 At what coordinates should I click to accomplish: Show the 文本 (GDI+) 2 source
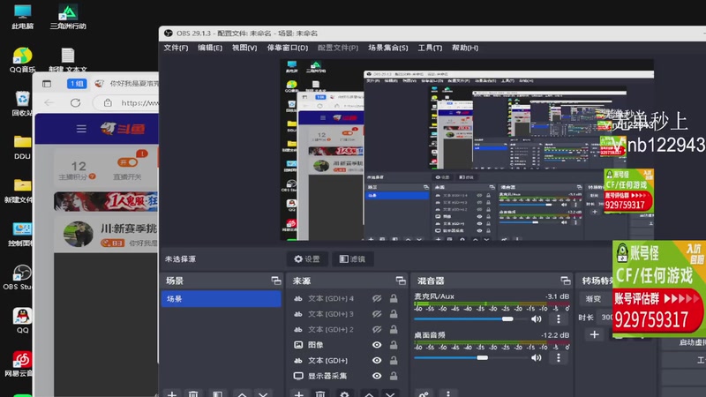click(x=377, y=329)
